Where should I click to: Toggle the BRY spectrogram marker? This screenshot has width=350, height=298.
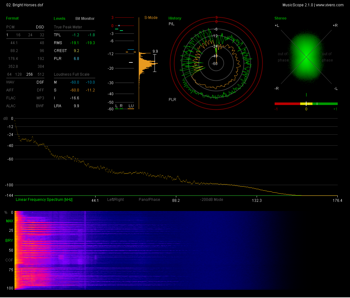point(9,241)
